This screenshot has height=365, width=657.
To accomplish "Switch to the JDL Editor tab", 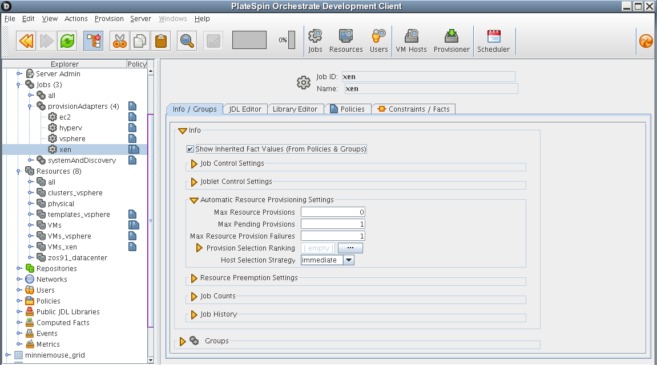I will pyautogui.click(x=245, y=109).
